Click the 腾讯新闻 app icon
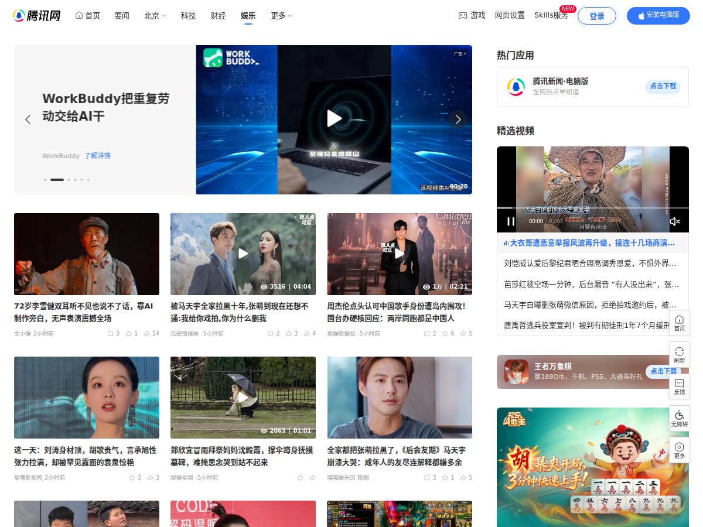 pos(516,87)
